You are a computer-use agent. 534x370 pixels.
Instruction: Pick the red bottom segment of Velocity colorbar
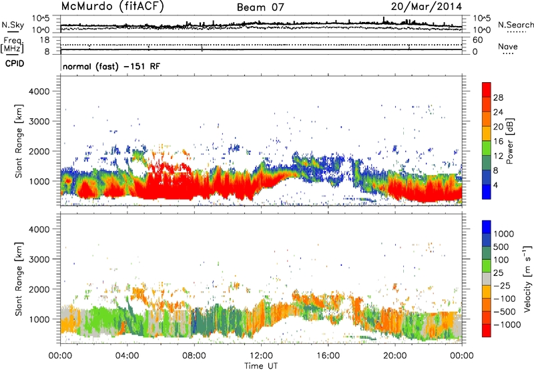487,331
